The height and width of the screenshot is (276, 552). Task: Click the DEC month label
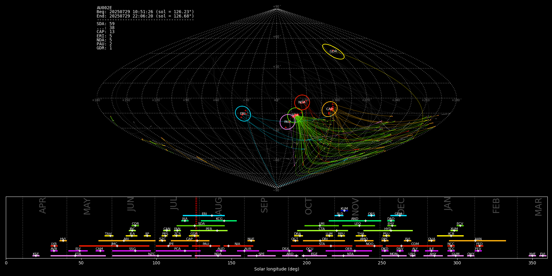point(401,206)
